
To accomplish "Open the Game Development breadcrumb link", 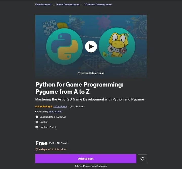I will (x=68, y=5).
